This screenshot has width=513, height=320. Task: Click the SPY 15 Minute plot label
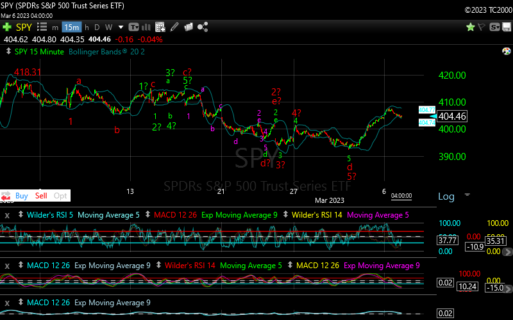pyautogui.click(x=39, y=52)
